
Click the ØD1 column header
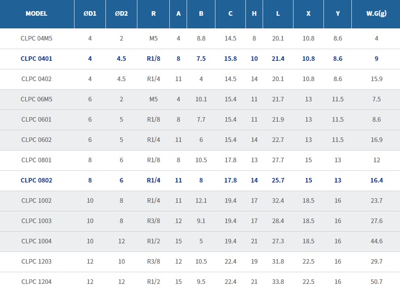[x=90, y=14]
